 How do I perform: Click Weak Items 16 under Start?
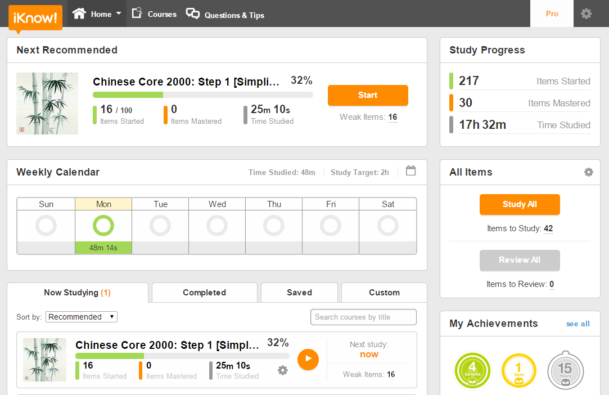point(368,117)
